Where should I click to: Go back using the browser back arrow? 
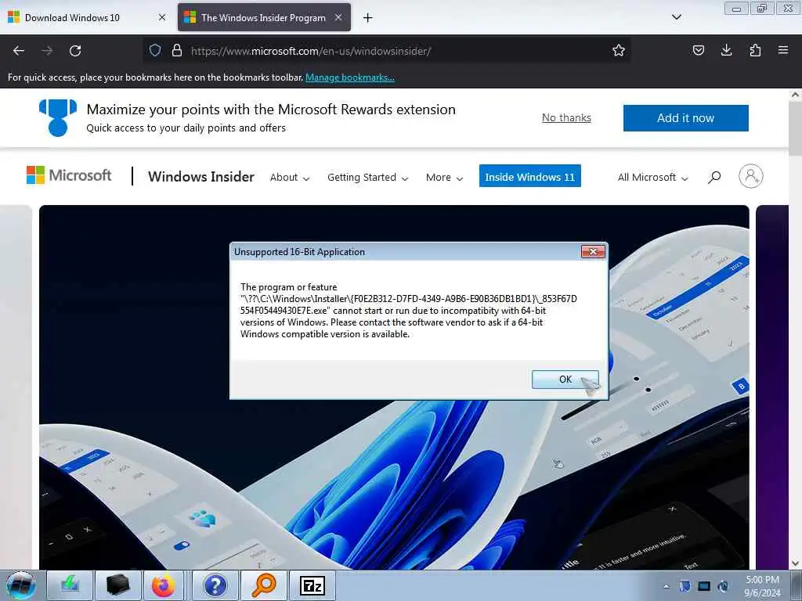[x=19, y=51]
